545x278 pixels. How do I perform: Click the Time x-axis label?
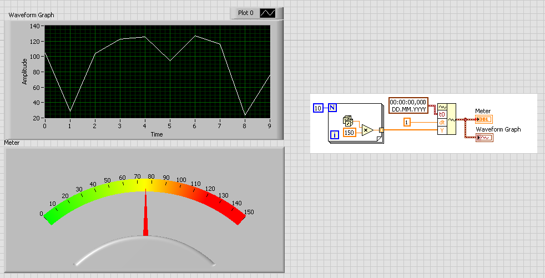pyautogui.click(x=157, y=134)
